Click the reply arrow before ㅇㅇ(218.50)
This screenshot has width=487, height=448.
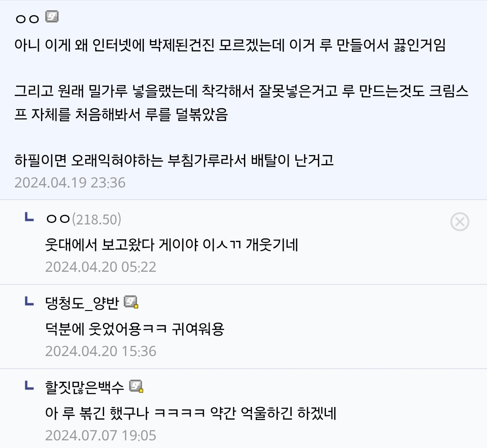coord(29,217)
